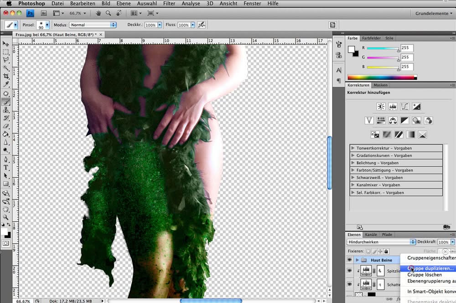Select the Dodge tool in toolbox
This screenshot has height=303, width=456.
(6, 151)
